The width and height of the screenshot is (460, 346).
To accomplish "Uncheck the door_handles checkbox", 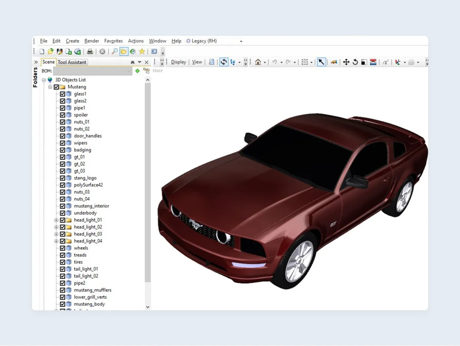I will (62, 136).
